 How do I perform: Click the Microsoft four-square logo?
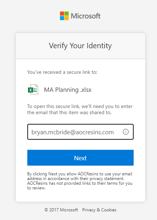tap(64, 16)
